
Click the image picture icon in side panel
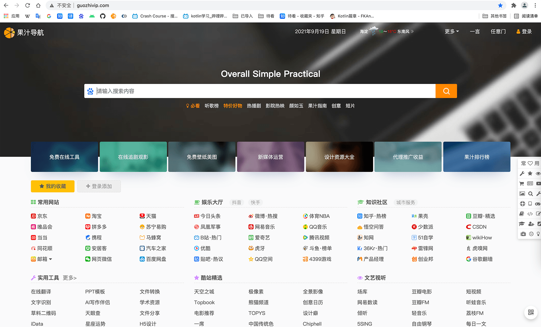[x=522, y=194]
